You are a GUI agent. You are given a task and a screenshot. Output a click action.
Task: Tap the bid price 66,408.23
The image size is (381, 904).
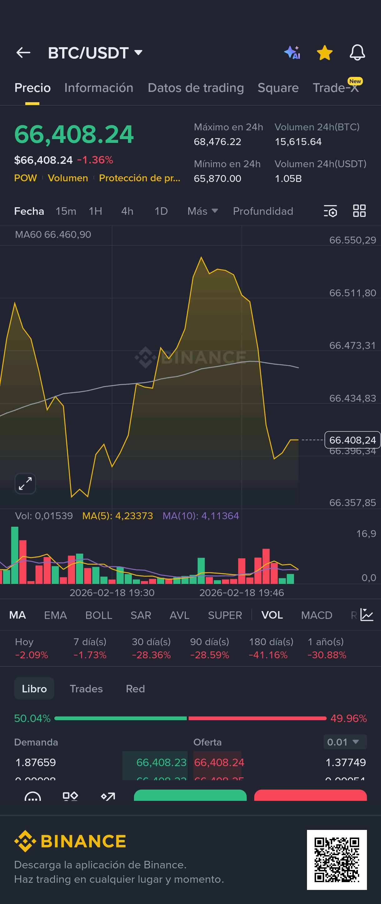[x=161, y=762]
